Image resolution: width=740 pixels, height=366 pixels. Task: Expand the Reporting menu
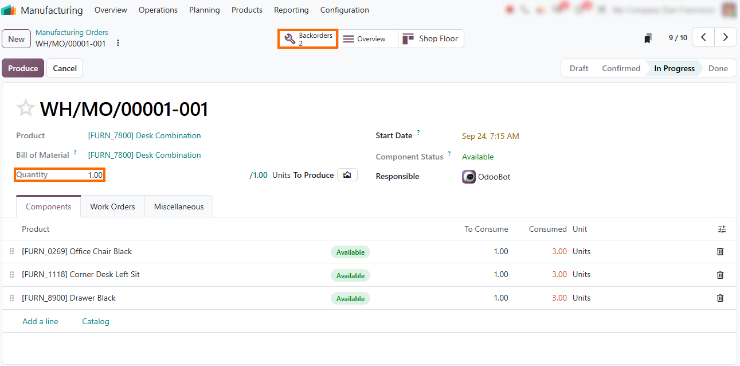click(x=291, y=10)
